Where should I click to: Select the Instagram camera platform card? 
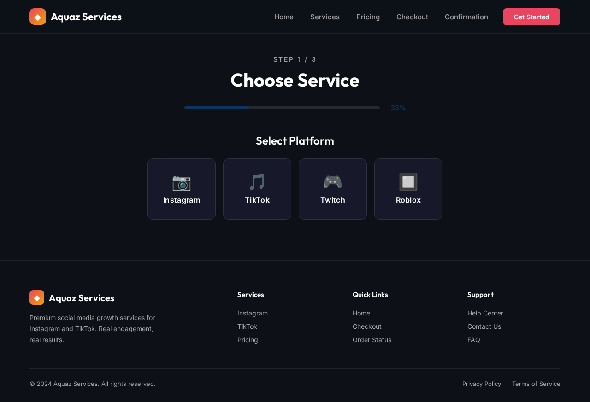182,189
